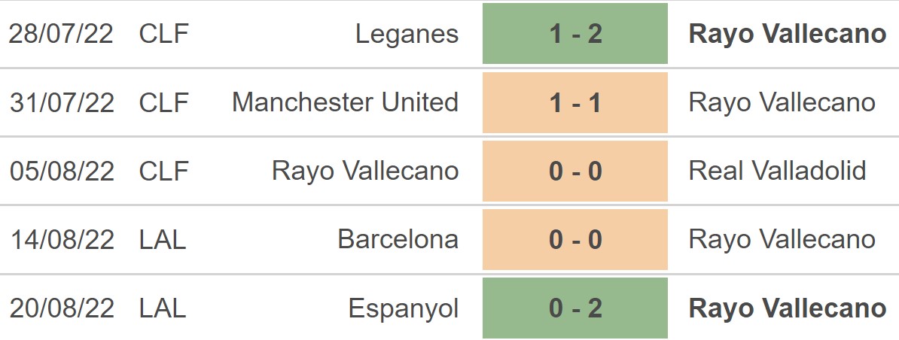Open the Manchester United team link

345,102
